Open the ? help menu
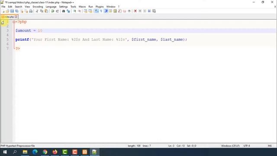Viewport: 277px width, 156px height. pyautogui.click(x=119, y=7)
